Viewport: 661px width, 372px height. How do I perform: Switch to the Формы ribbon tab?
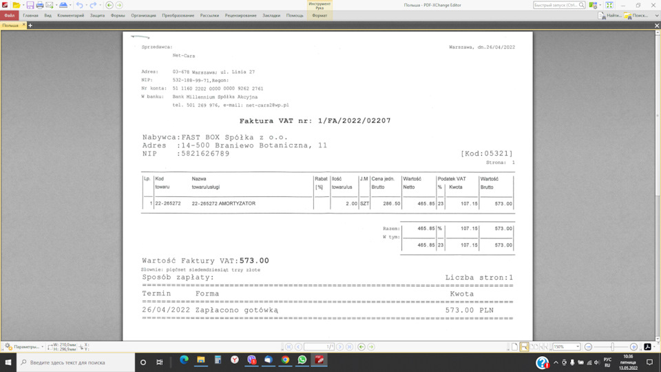pos(118,16)
